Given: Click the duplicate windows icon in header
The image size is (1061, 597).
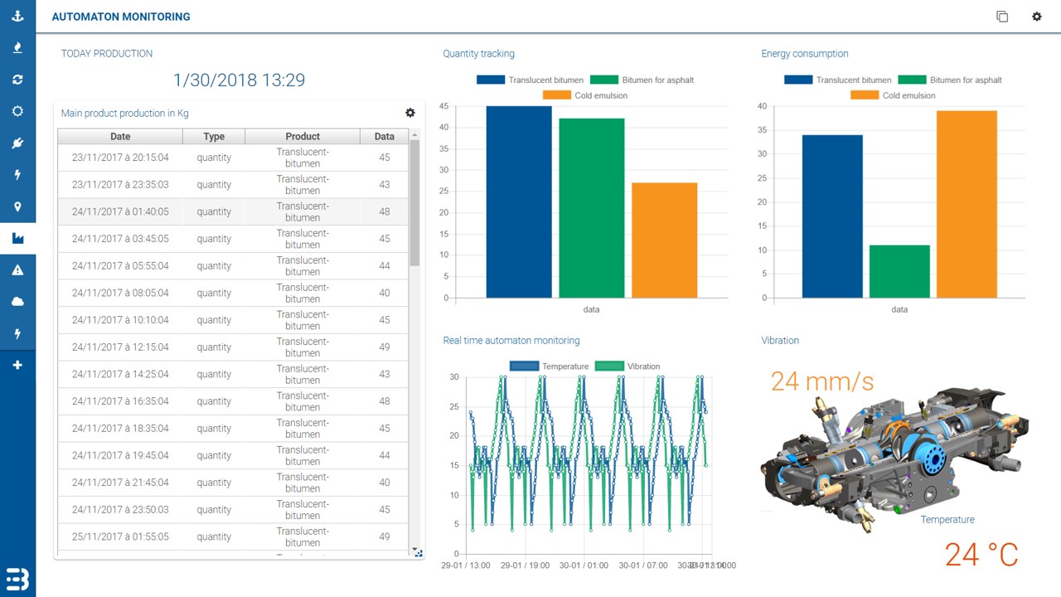Looking at the screenshot, I should click(1002, 17).
